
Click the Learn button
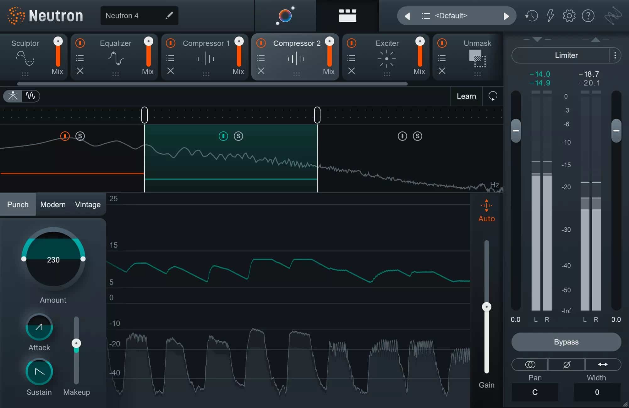click(x=466, y=96)
